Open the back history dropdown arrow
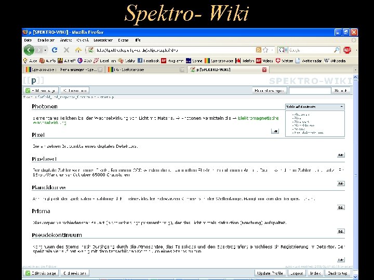 click(45, 50)
